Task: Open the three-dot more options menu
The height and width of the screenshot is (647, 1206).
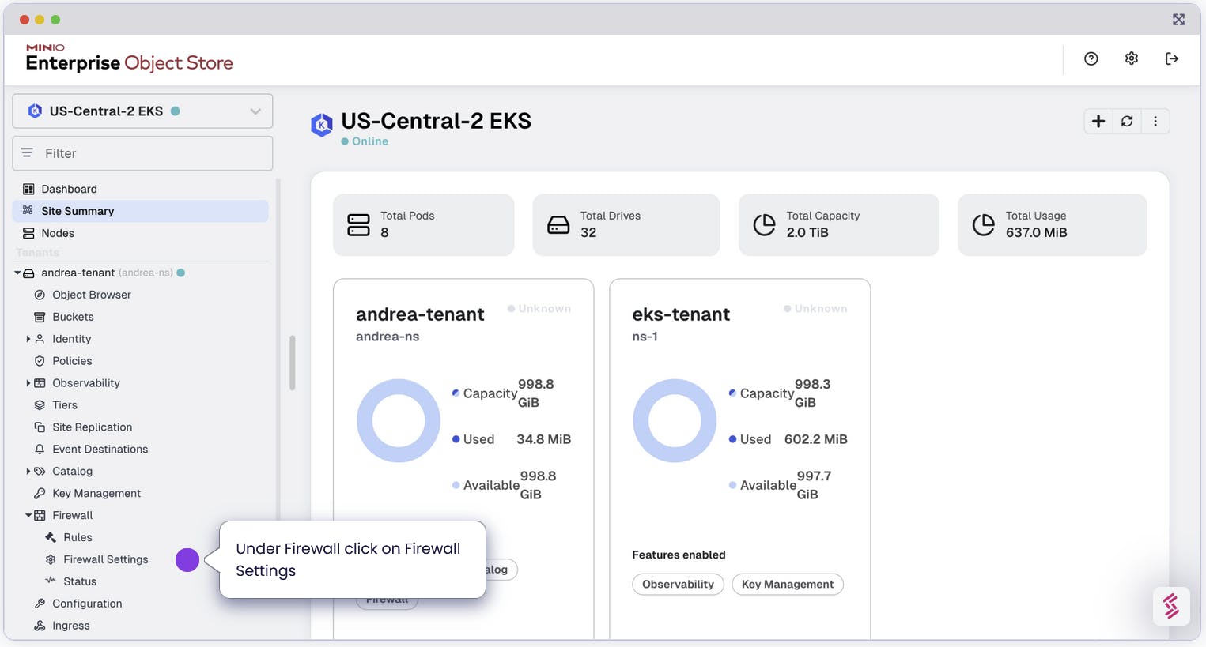Action: [x=1155, y=121]
